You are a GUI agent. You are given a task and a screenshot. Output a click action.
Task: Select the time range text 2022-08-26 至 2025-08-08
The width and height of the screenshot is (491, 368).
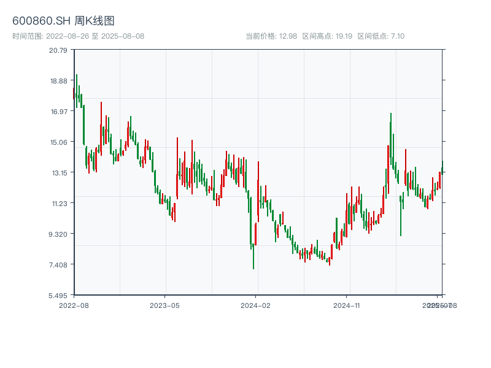(x=95, y=36)
